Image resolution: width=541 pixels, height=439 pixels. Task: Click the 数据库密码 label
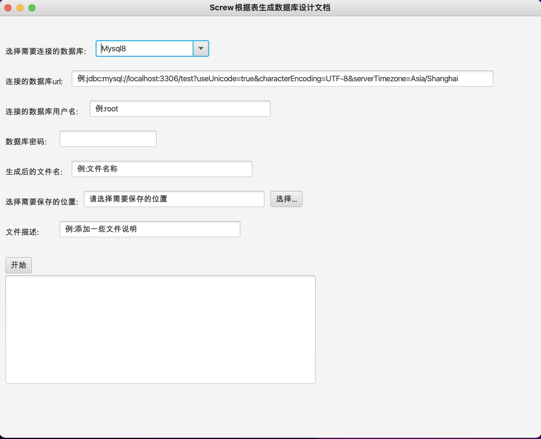(x=26, y=142)
